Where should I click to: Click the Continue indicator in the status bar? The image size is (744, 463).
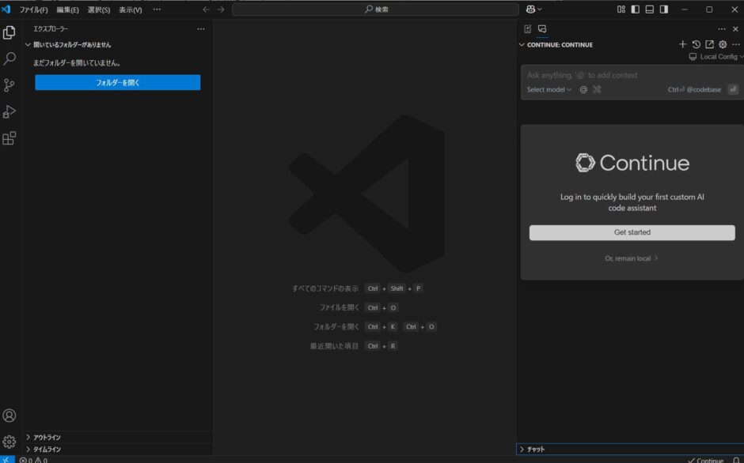[704, 460]
